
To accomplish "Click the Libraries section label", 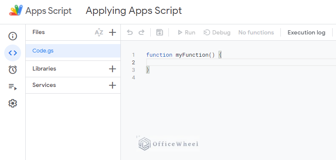I will coord(44,68).
